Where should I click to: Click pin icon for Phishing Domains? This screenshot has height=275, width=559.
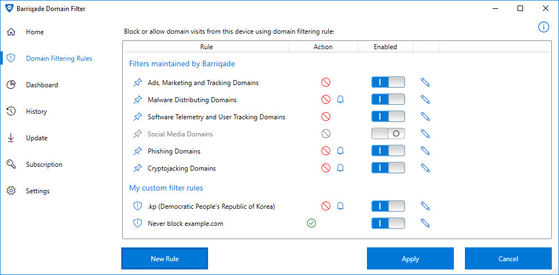(x=138, y=151)
